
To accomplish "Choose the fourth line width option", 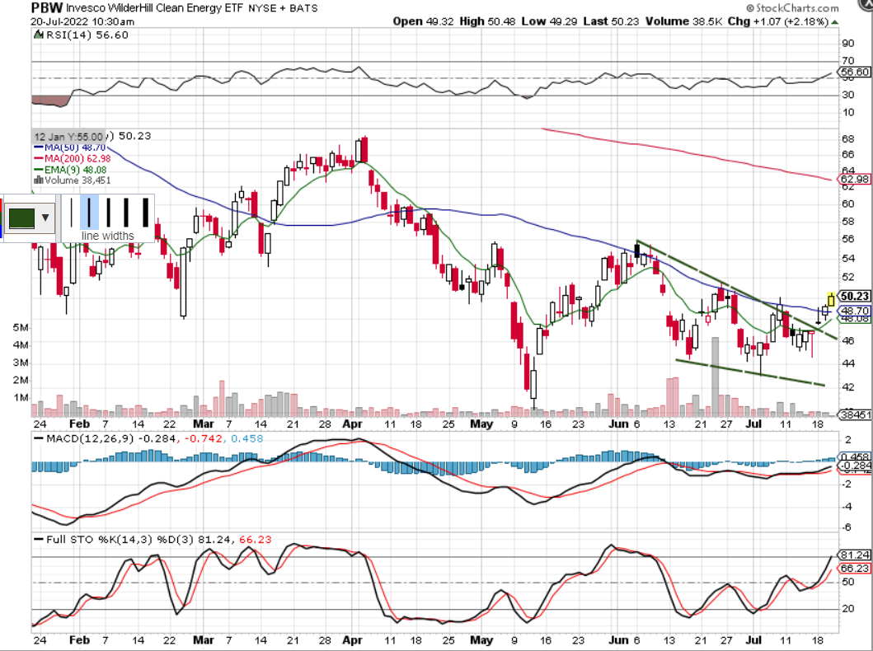I will point(126,212).
